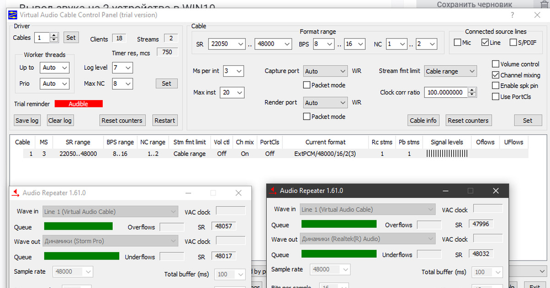
Task: Click the Clock corr ratio input field
Action: pyautogui.click(x=445, y=92)
